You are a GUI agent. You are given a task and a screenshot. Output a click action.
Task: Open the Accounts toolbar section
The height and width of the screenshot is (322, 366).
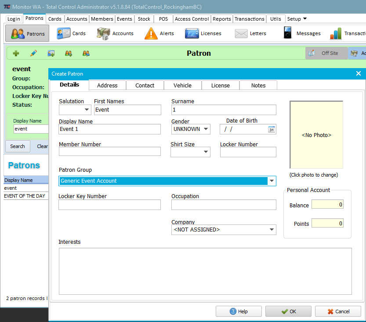[115, 33]
